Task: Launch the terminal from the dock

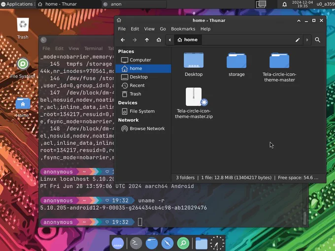Action: pyautogui.click(x=136, y=243)
